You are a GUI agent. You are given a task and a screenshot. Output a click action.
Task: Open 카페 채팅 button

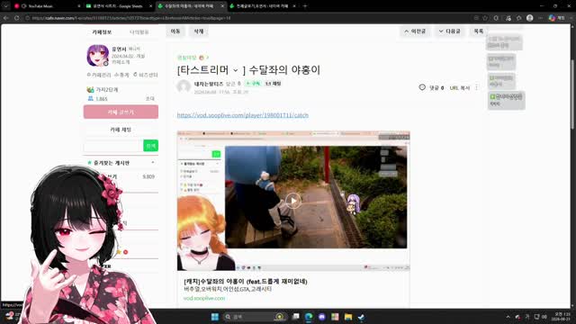pyautogui.click(x=121, y=130)
